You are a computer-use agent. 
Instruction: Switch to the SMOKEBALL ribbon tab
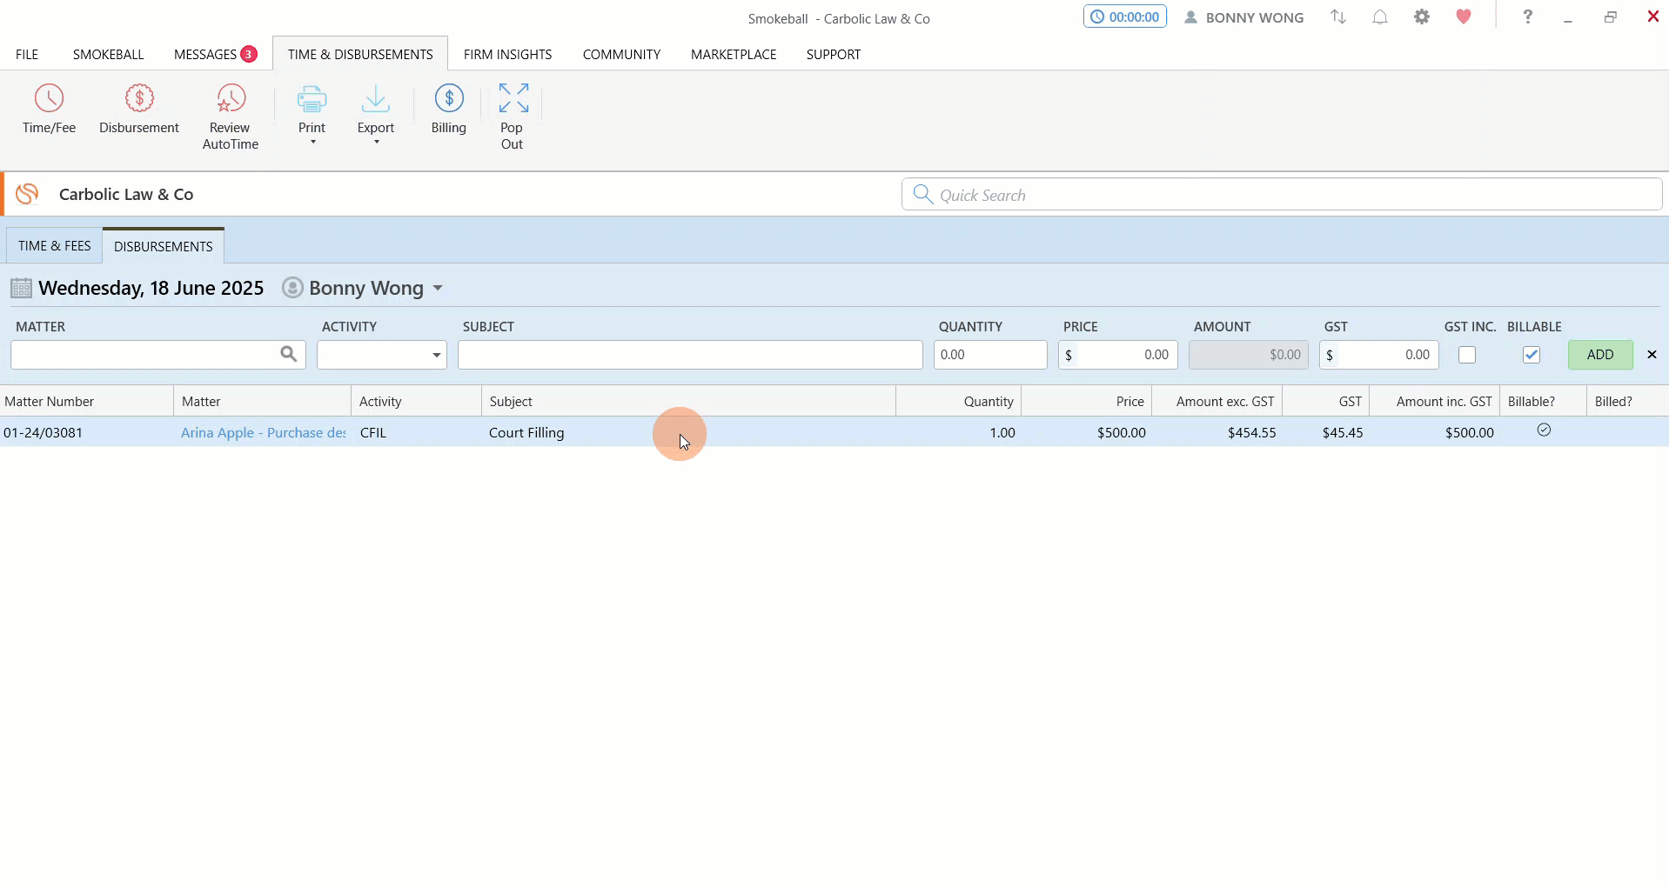click(108, 54)
